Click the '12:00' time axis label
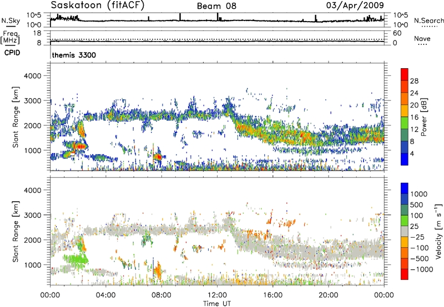The height and width of the screenshot is (307, 444). tap(217, 295)
